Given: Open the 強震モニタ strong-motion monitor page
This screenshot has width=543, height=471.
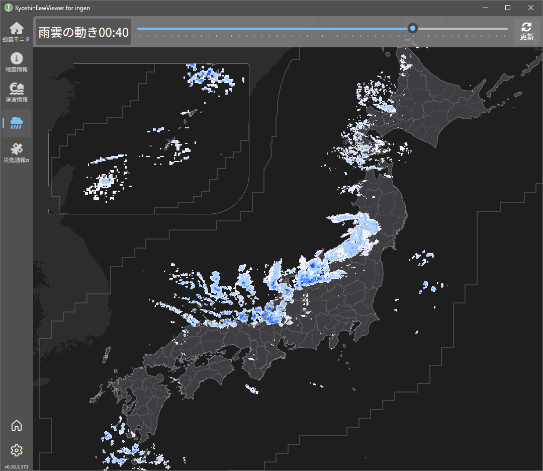Looking at the screenshot, I should [x=16, y=32].
